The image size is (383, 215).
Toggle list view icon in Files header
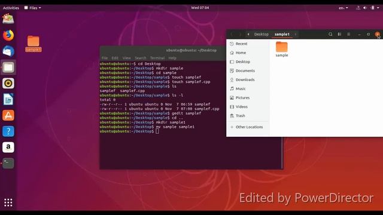point(339,34)
